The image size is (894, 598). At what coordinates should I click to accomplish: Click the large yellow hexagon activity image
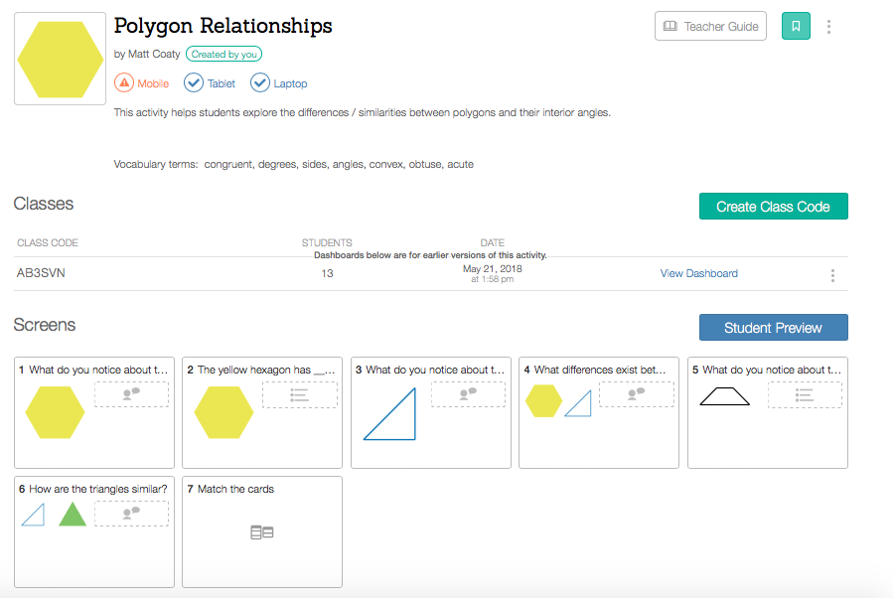click(x=61, y=59)
